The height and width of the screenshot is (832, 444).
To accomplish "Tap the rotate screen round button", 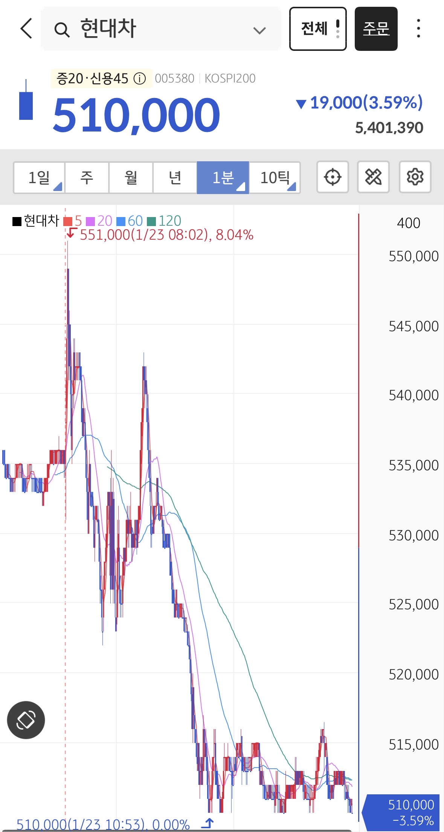I will tap(26, 720).
